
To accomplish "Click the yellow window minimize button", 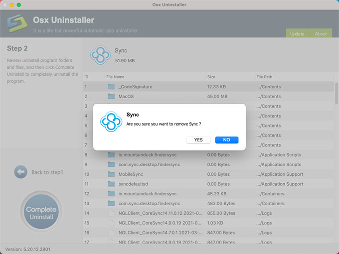I will tap(12, 5).
